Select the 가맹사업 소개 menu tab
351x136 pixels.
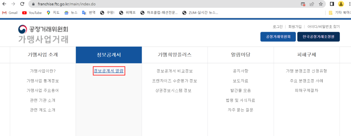tap(43, 55)
